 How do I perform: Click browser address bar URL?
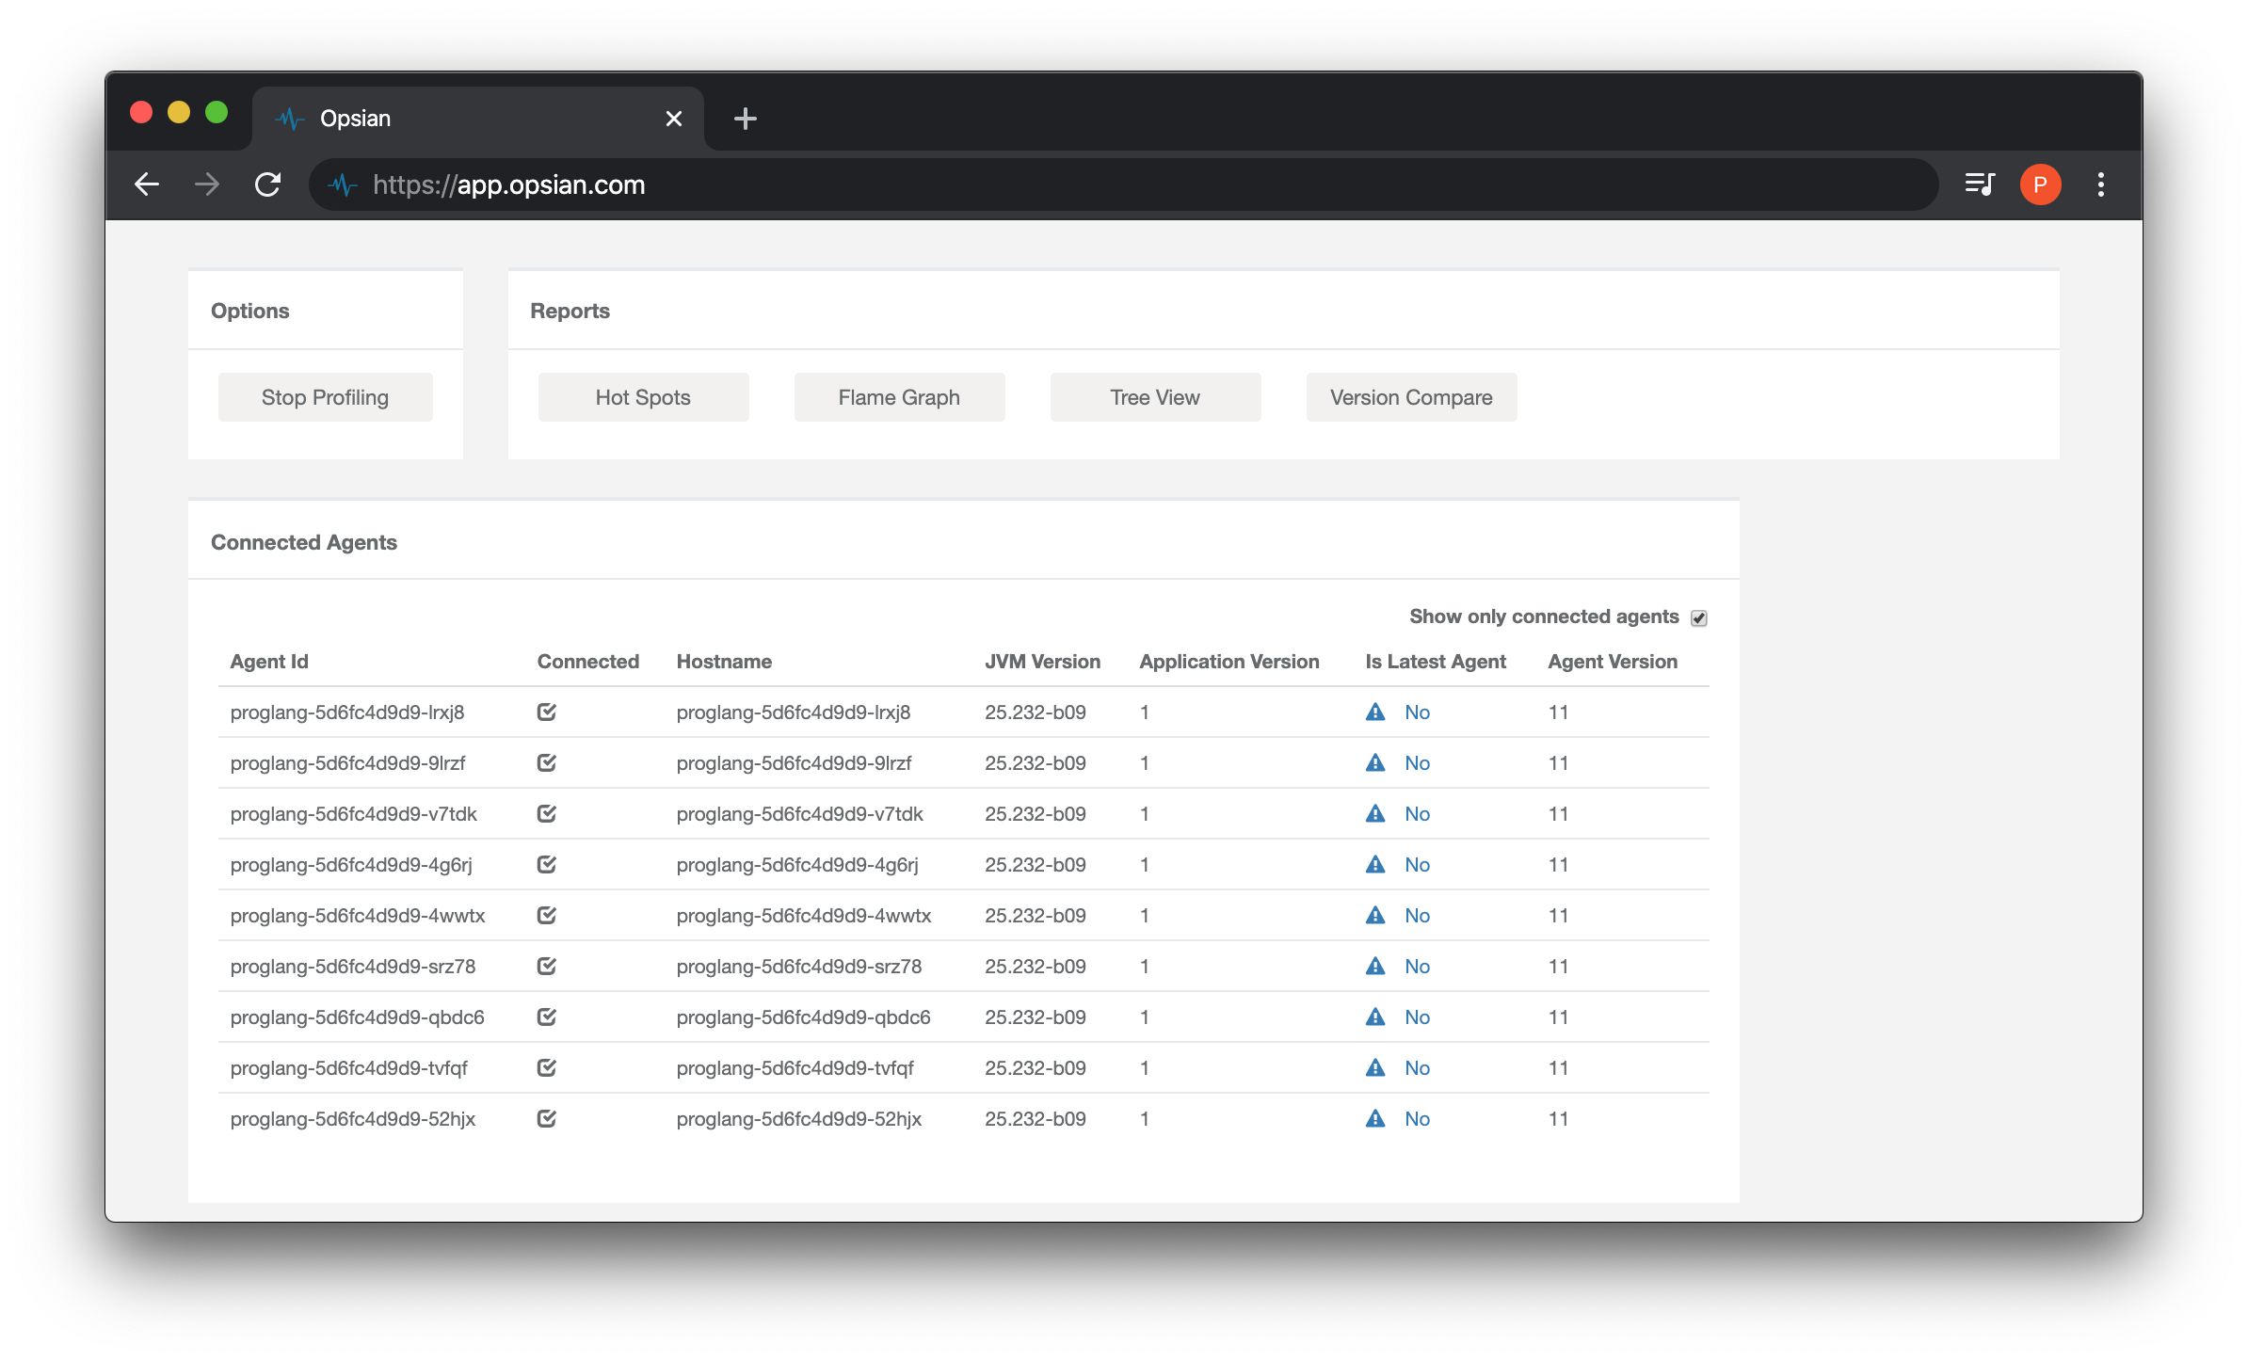click(x=509, y=184)
